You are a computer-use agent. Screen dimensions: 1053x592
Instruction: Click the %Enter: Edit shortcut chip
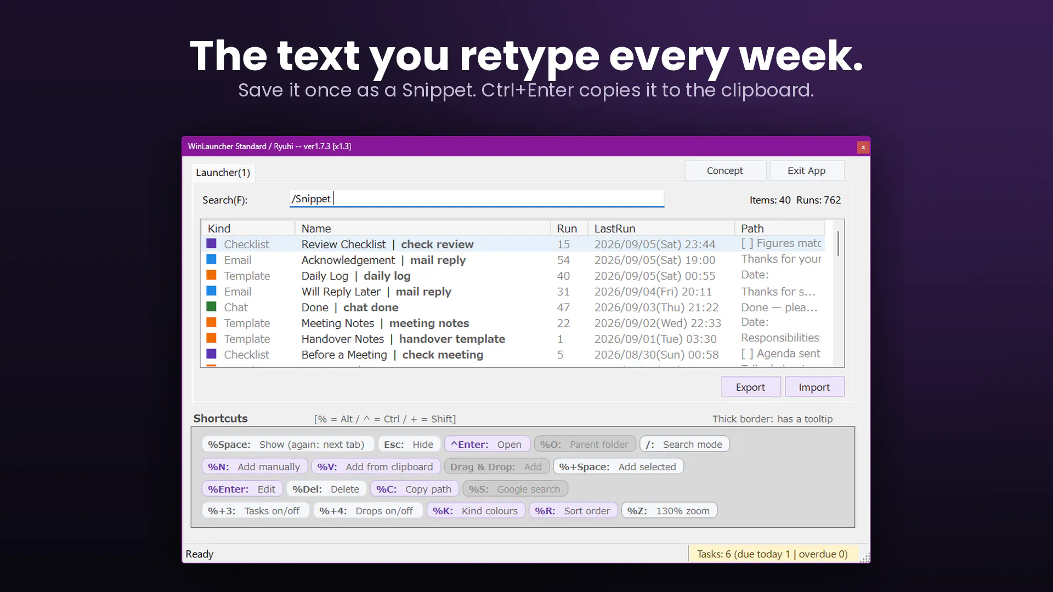point(242,489)
